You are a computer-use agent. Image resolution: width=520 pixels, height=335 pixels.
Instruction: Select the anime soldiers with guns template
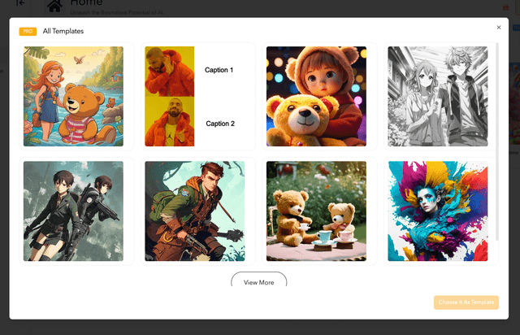tap(73, 211)
